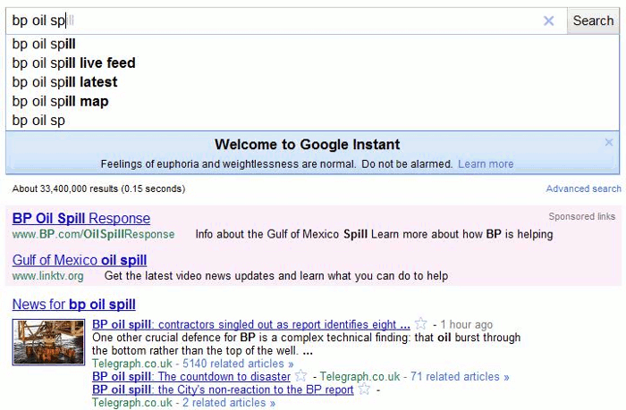
Task: Click the '1 hour ago' timestamp
Action: pos(466,324)
